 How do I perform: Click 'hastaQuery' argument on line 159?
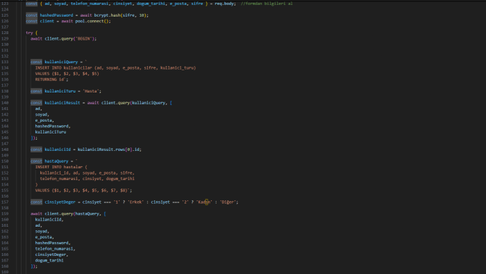[x=87, y=213]
